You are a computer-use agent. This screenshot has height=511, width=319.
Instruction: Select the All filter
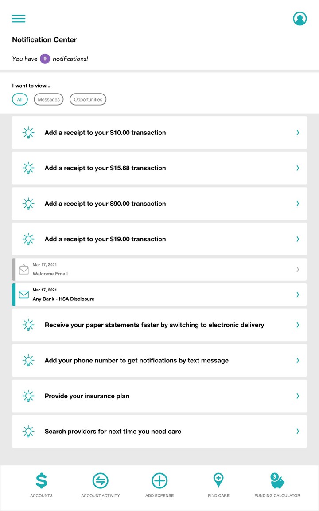coord(20,100)
